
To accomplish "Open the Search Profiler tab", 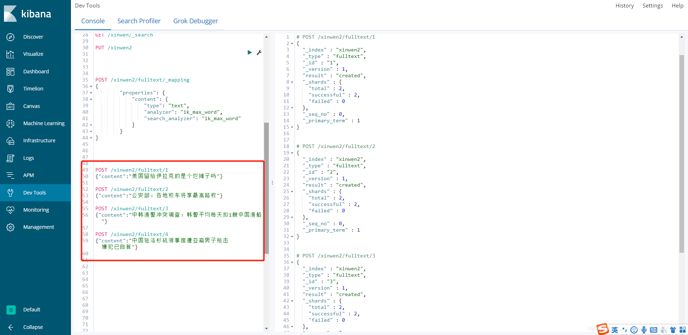I will coord(139,21).
